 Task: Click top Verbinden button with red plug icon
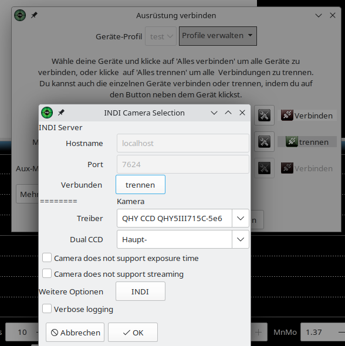[307, 116]
